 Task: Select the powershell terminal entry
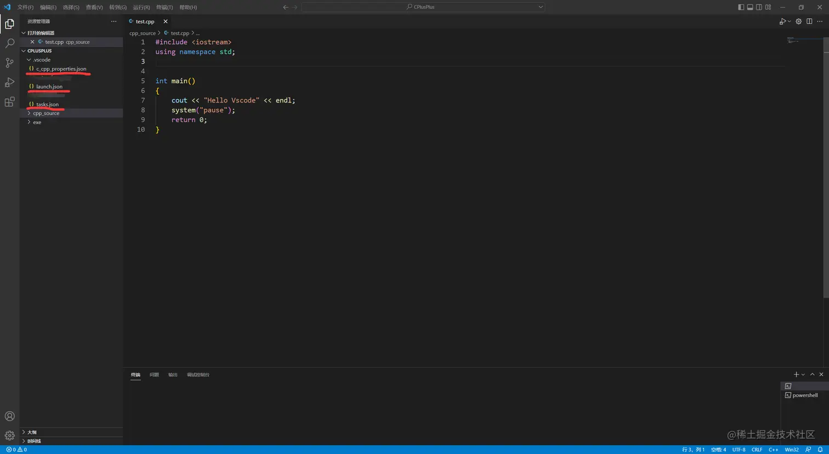[804, 395]
